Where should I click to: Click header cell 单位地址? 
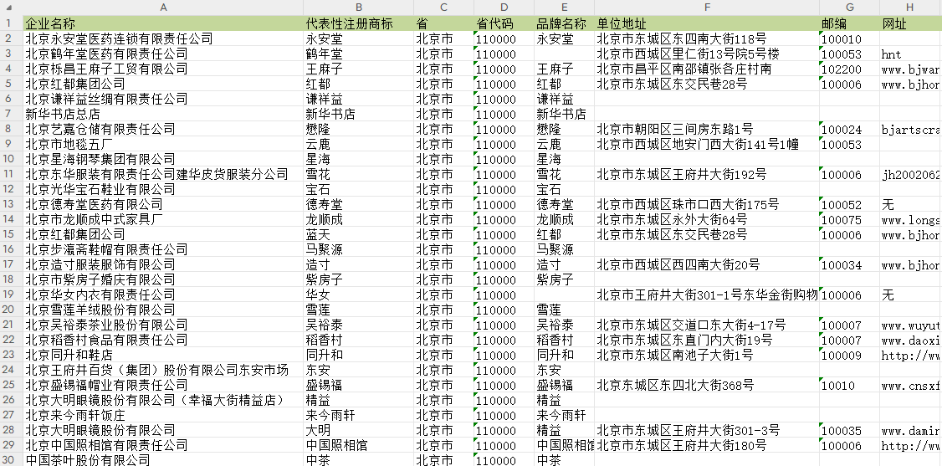[x=707, y=23]
